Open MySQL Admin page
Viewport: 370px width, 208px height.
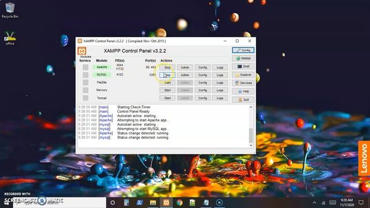185,75
